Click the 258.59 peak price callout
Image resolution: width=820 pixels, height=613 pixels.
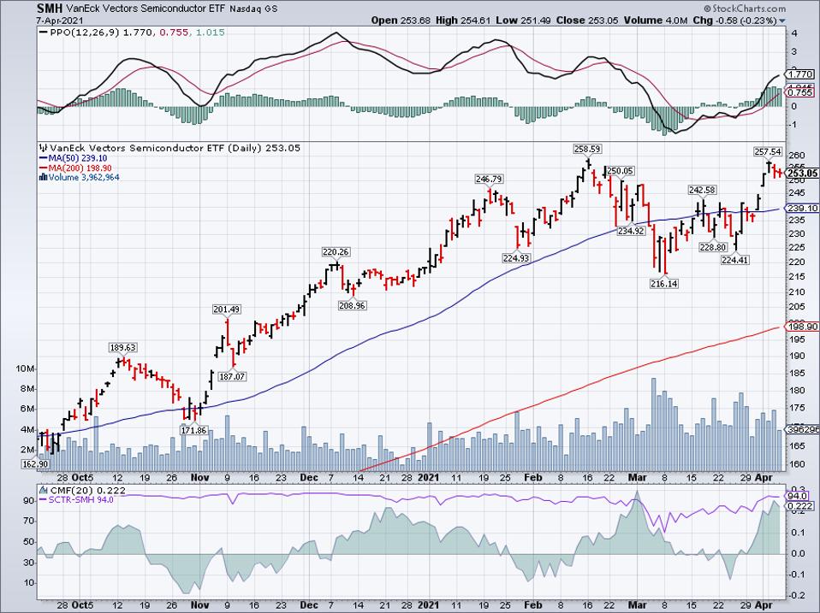pyautogui.click(x=587, y=149)
